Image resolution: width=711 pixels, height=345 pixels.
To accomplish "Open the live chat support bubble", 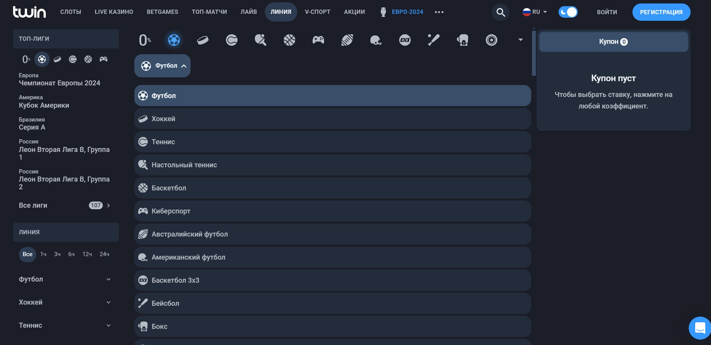I will click(699, 328).
